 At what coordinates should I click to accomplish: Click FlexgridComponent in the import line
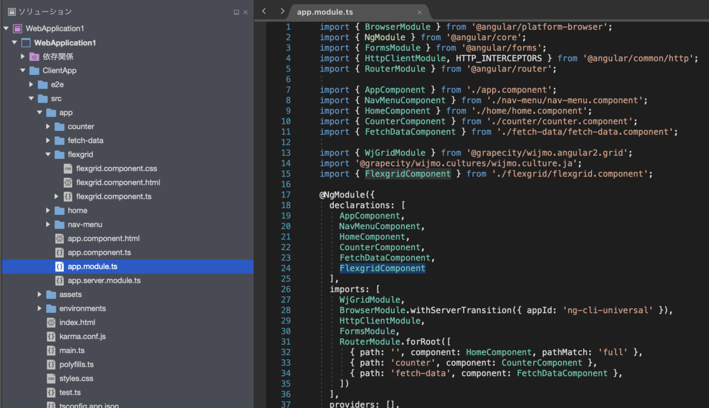coord(408,174)
